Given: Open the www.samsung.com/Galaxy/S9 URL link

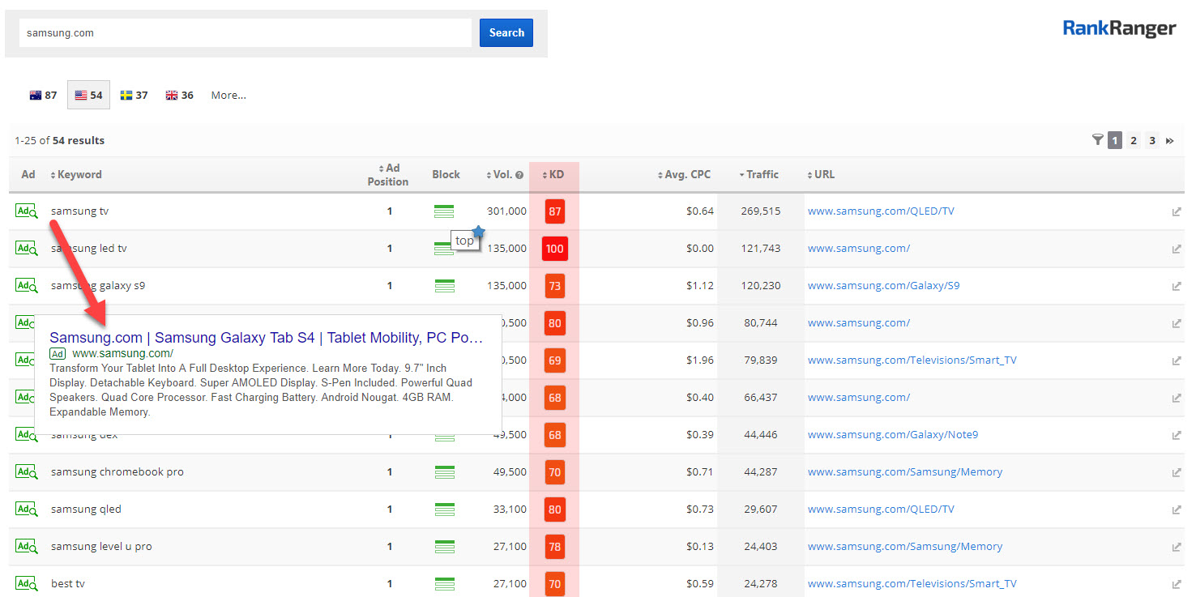Looking at the screenshot, I should point(883,286).
